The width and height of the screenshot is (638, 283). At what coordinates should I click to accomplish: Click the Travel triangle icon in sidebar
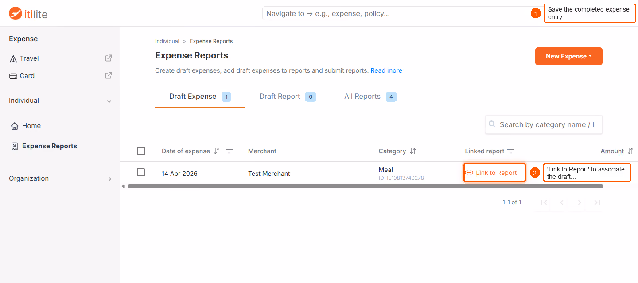tap(13, 58)
